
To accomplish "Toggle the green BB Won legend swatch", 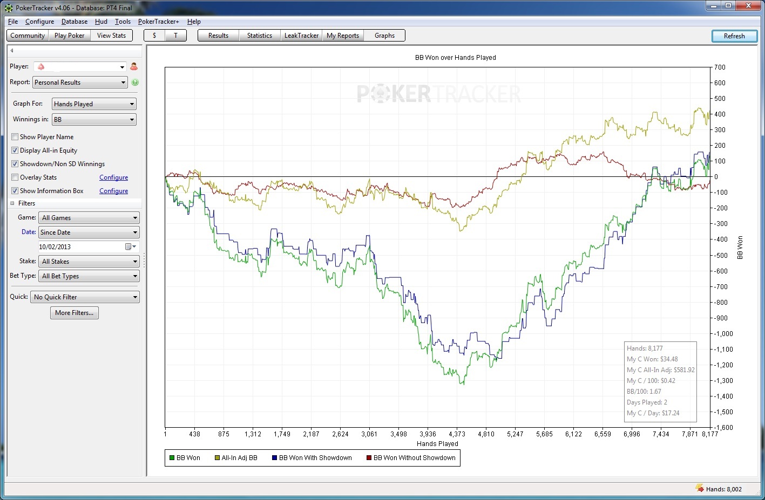I will [172, 458].
